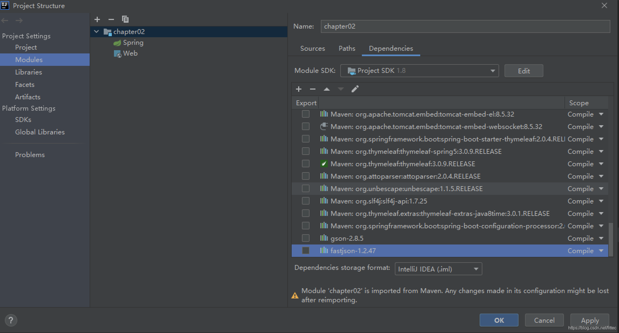Click the IntelliJ IDEA logo in the title bar
The image size is (619, 333).
[5, 5]
